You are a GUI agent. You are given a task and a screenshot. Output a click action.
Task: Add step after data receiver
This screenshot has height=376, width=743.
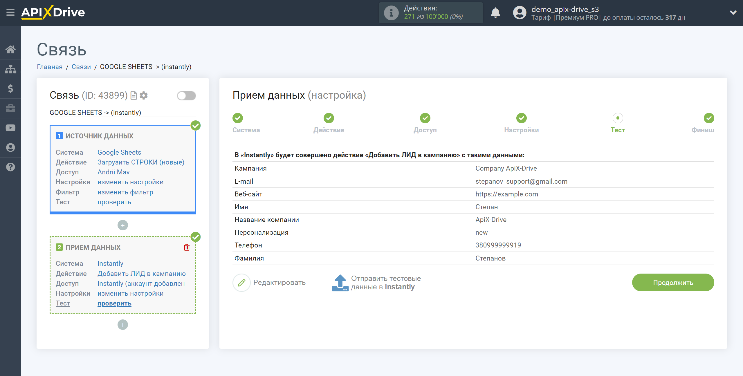[x=123, y=325]
